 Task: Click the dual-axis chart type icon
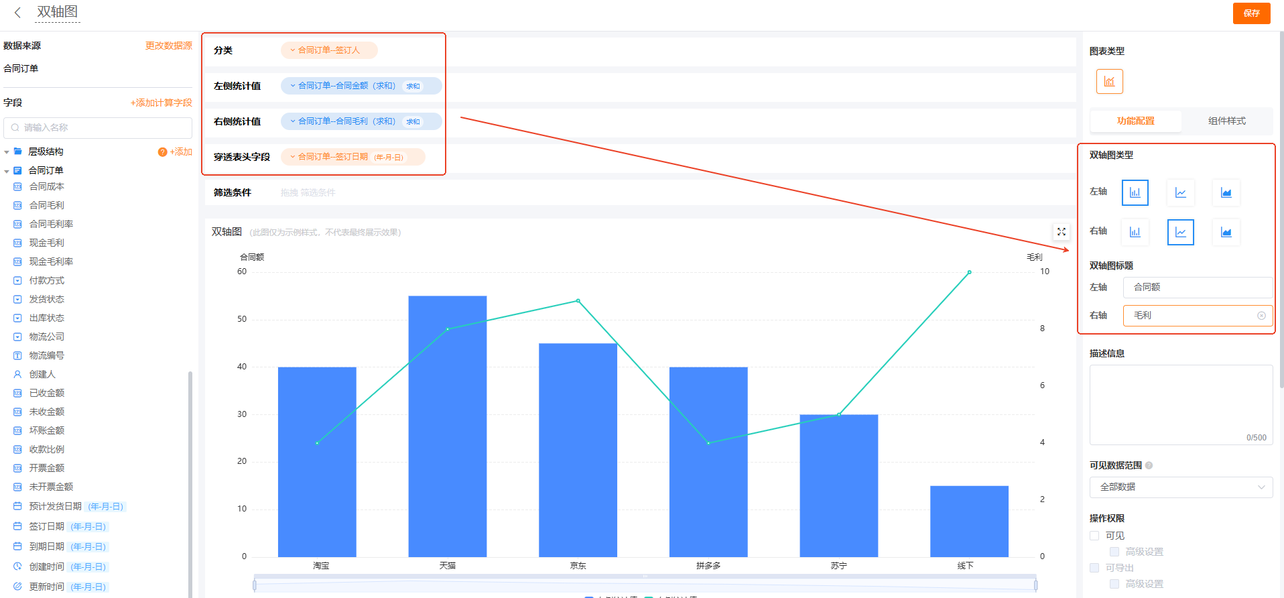(x=1109, y=82)
